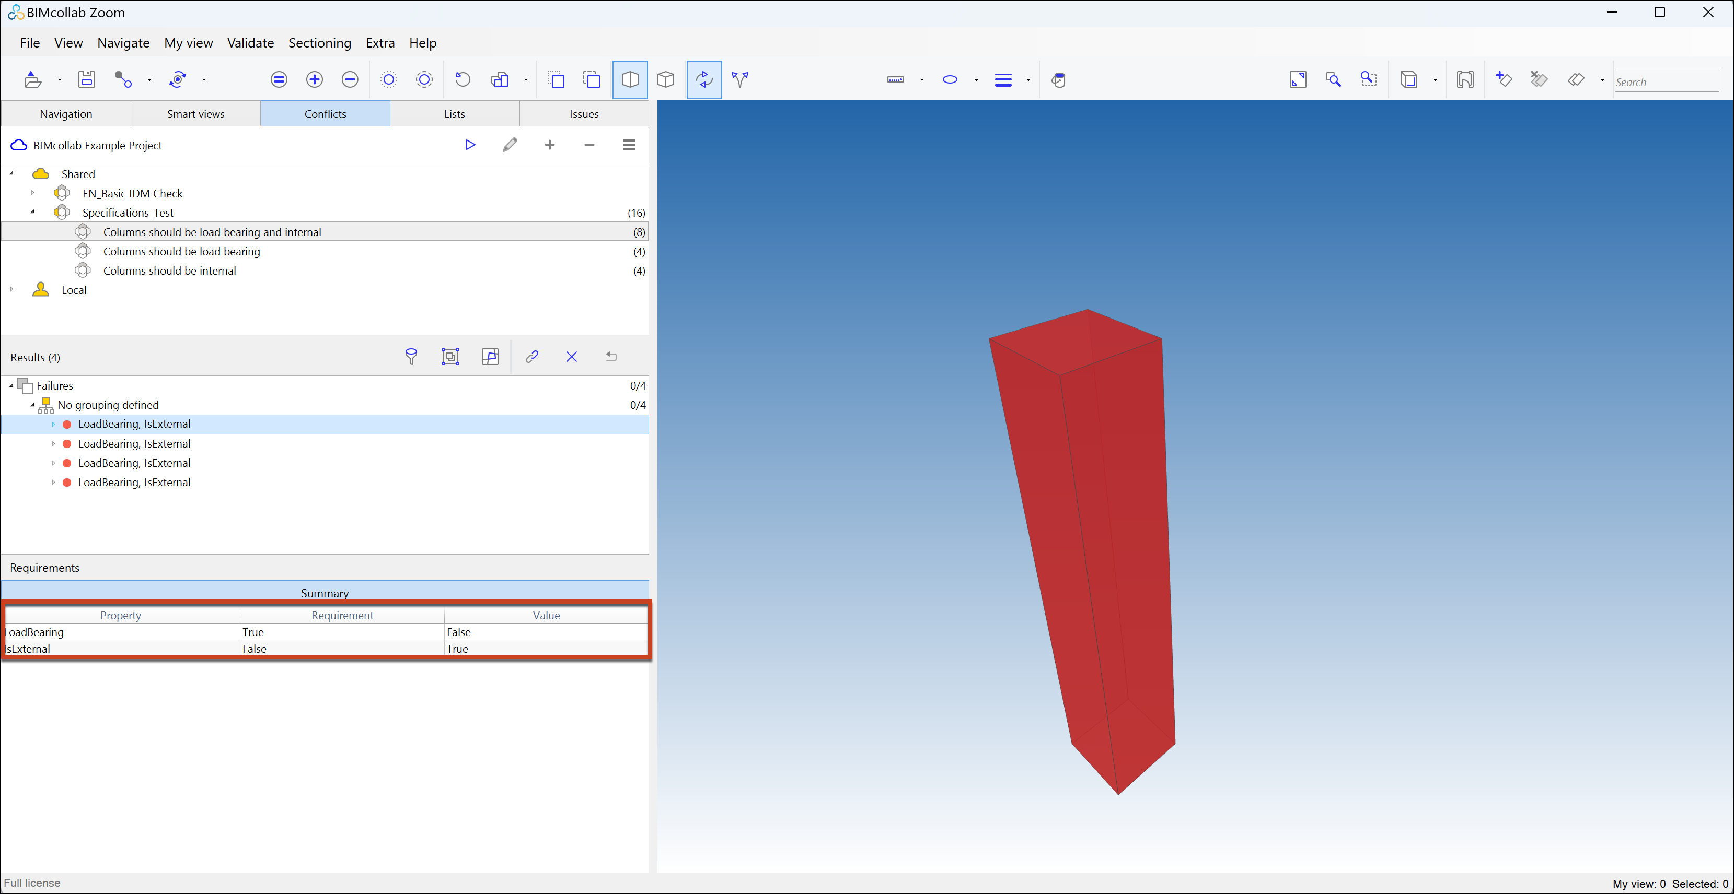This screenshot has height=894, width=1734.
Task: Click the floor plan outline icon
Action: 1465,79
